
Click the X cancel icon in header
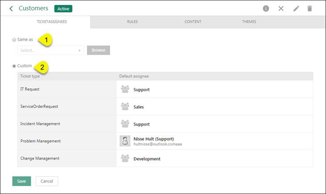click(281, 8)
